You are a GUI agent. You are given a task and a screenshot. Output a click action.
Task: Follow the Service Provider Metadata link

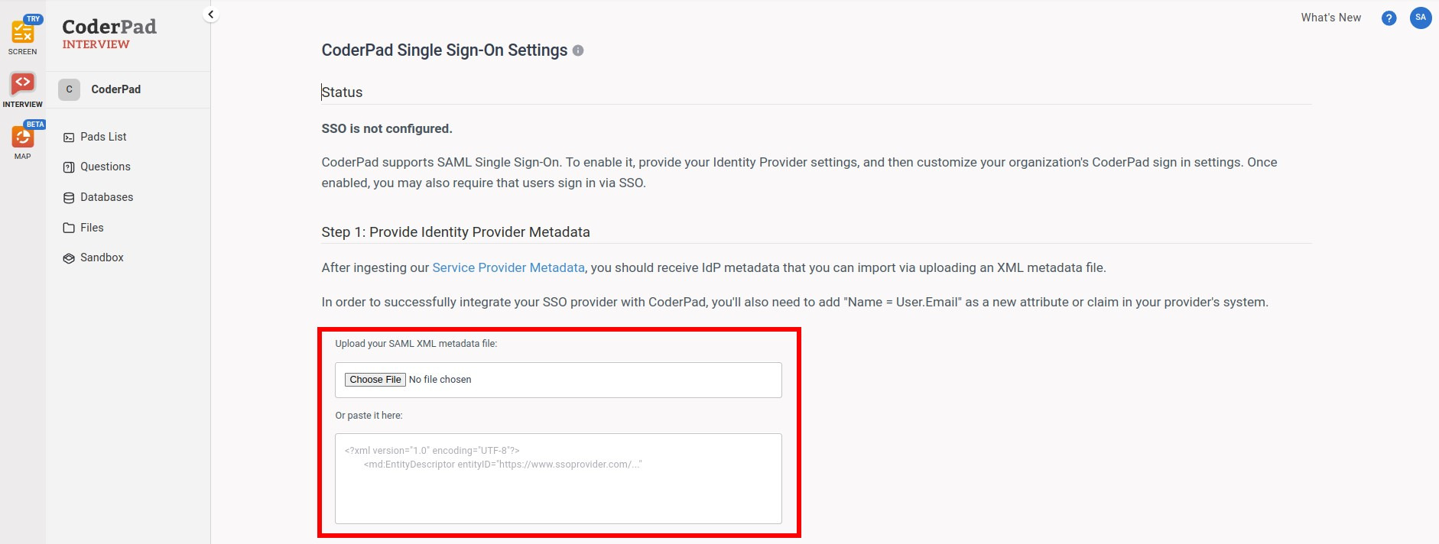point(508,267)
